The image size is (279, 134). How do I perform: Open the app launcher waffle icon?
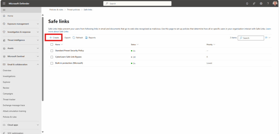click(x=4, y=4)
